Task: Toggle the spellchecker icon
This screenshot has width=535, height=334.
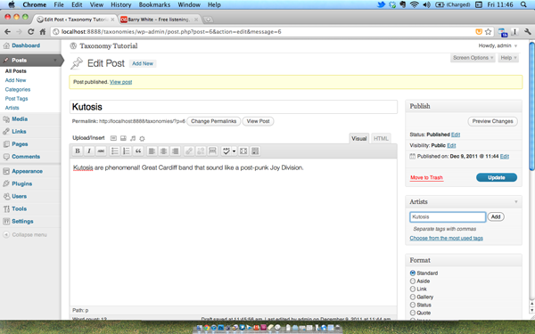Action: [x=226, y=151]
